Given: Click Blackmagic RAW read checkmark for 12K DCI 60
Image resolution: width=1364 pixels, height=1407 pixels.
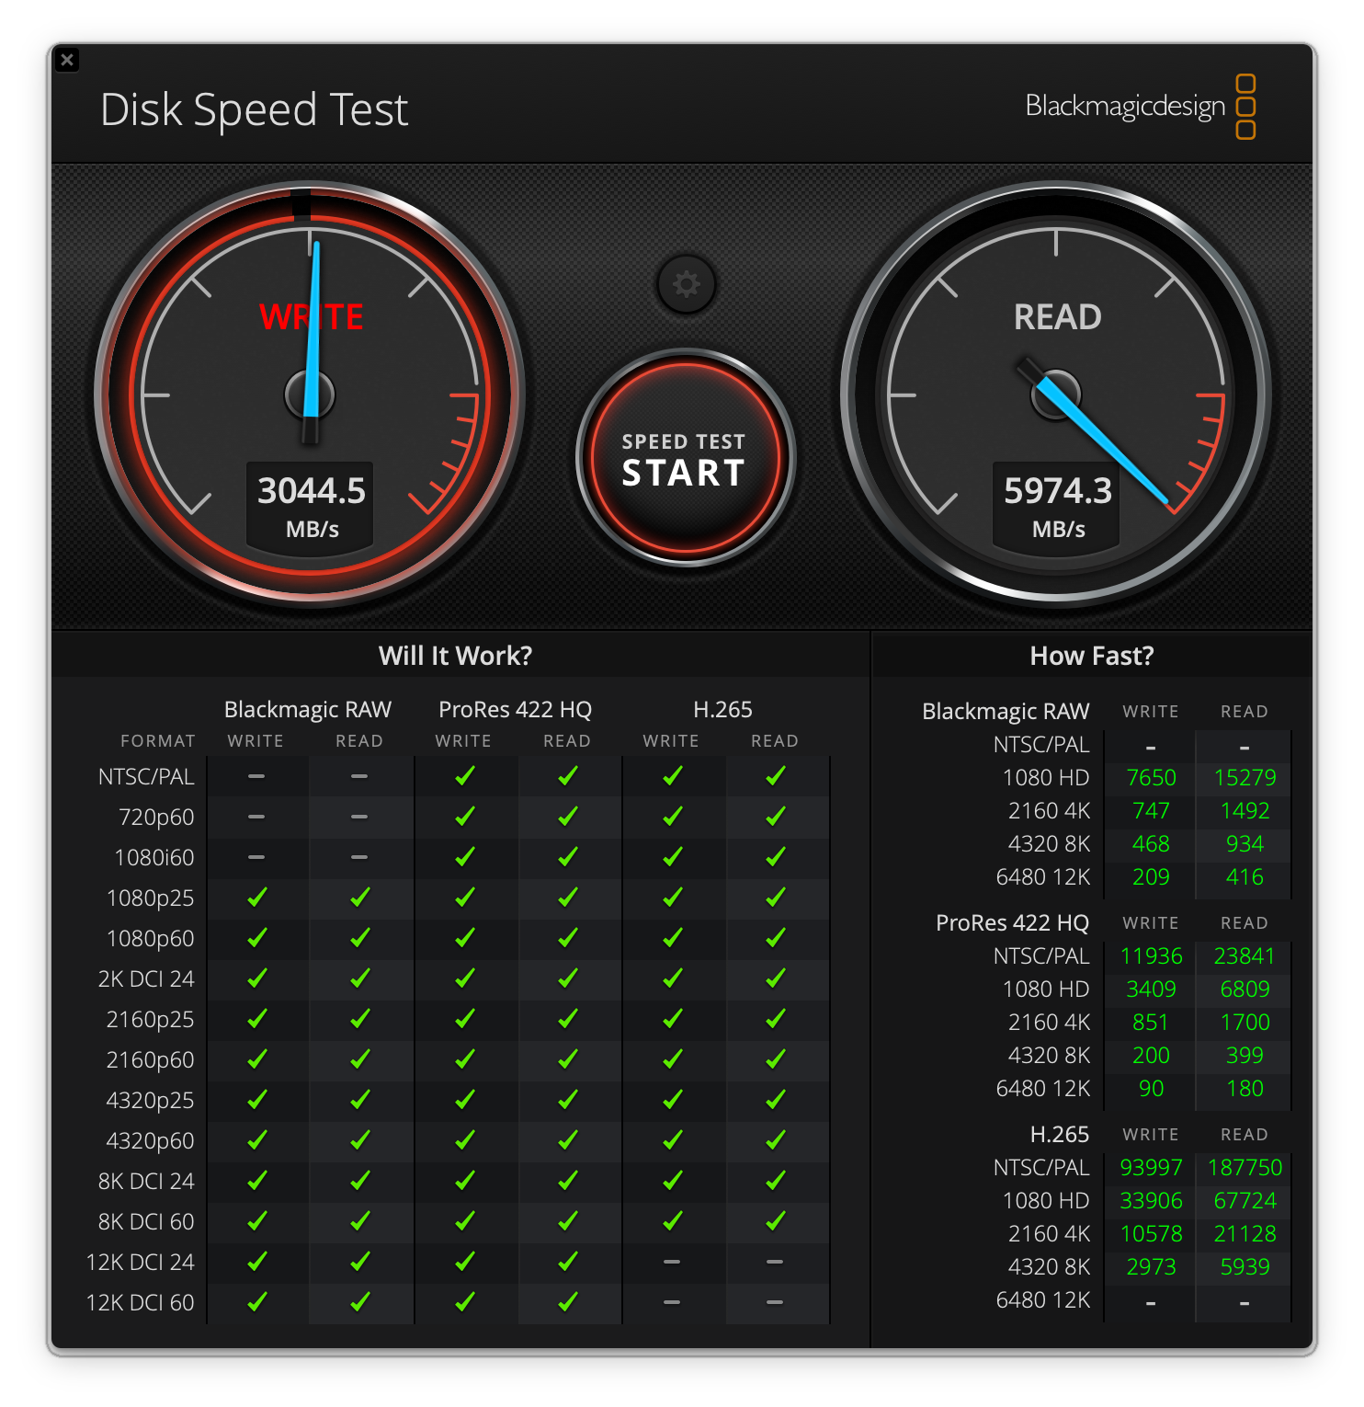Looking at the screenshot, I should pos(360,1301).
